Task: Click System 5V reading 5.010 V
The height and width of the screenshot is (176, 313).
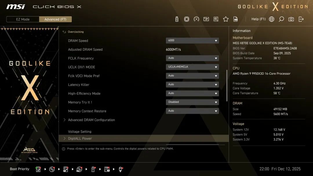Action: (279, 135)
